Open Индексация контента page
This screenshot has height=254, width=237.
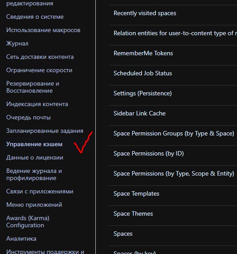tap(37, 104)
